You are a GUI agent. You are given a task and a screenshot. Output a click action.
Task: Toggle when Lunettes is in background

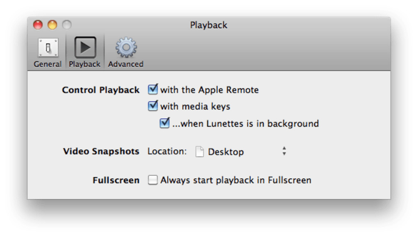pyautogui.click(x=165, y=123)
